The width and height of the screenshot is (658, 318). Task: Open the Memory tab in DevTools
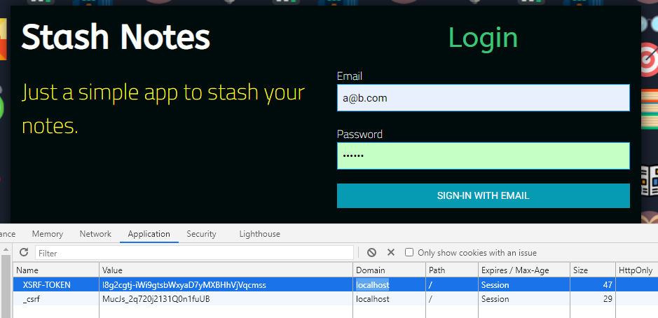(48, 234)
